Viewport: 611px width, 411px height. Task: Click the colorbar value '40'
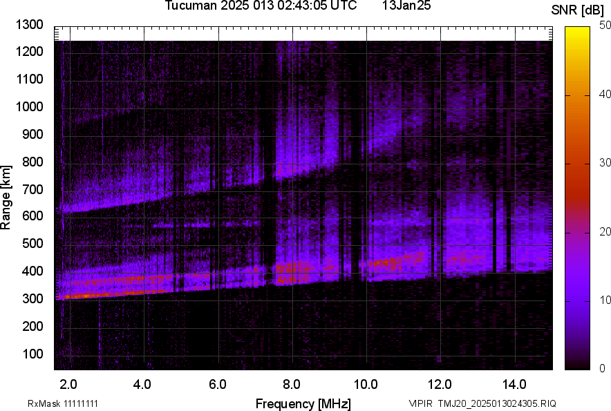[605, 94]
